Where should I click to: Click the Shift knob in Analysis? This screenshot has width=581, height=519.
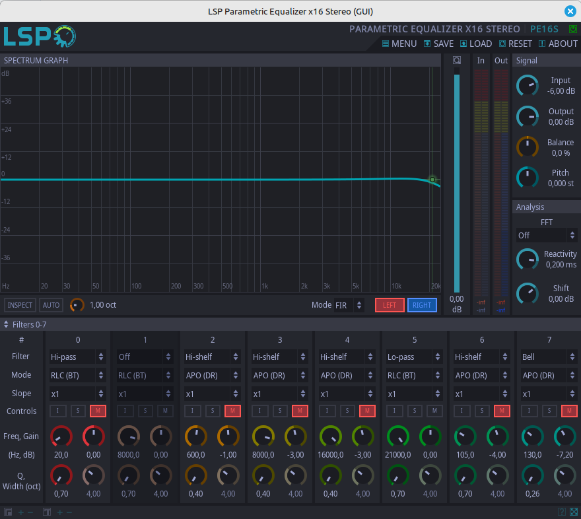pos(528,294)
